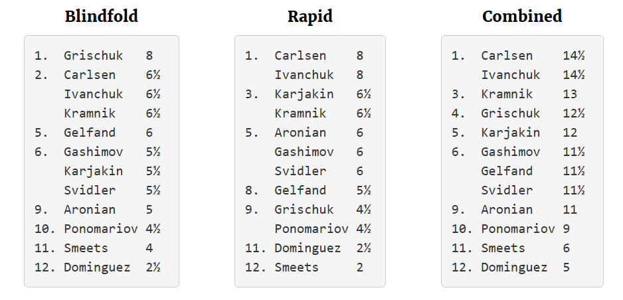623x300 pixels.
Task: Click Aronian's score of 5 in Blindfold
Action: [x=149, y=210]
